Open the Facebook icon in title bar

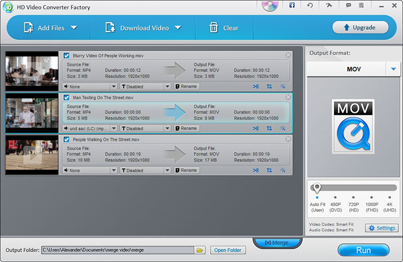[x=292, y=5]
